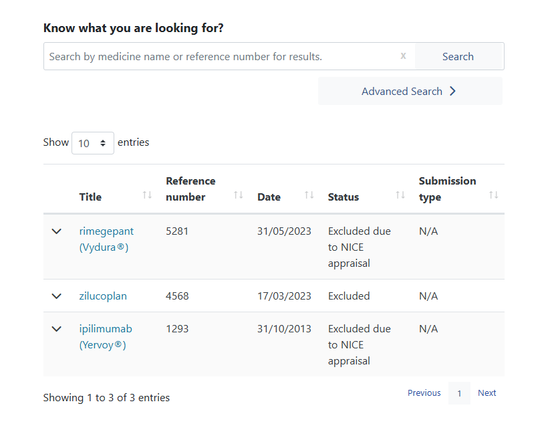Click reference number 5281 cell

(x=177, y=231)
